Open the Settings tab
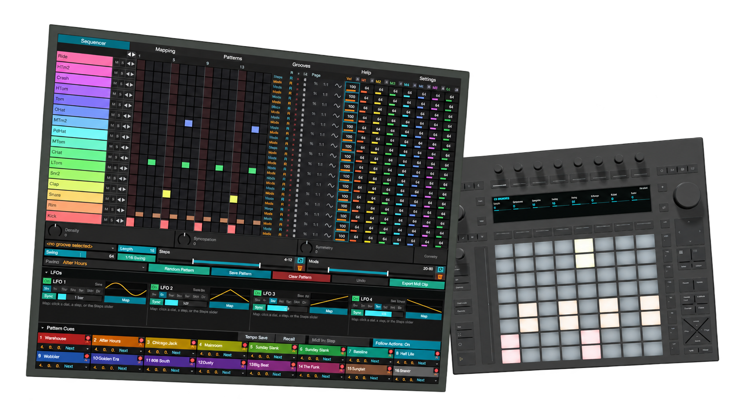737x412 pixels. pyautogui.click(x=427, y=79)
